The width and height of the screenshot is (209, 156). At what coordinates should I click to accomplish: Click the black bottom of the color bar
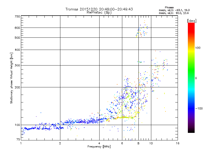pyautogui.click(x=191, y=131)
